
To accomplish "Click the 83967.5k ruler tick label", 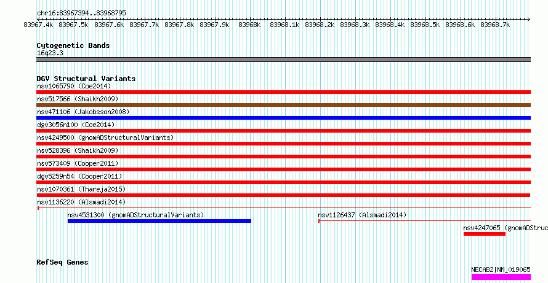I will (73, 25).
